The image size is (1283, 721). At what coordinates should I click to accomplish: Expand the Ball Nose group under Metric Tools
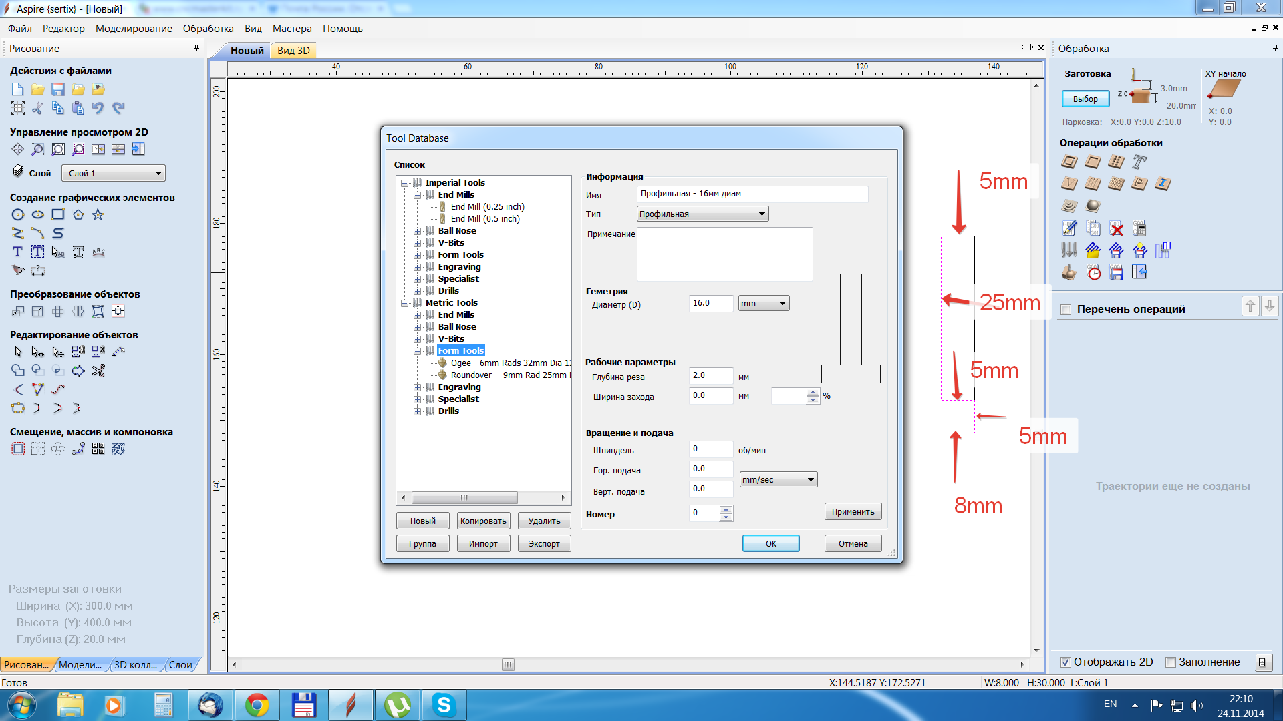coord(417,327)
